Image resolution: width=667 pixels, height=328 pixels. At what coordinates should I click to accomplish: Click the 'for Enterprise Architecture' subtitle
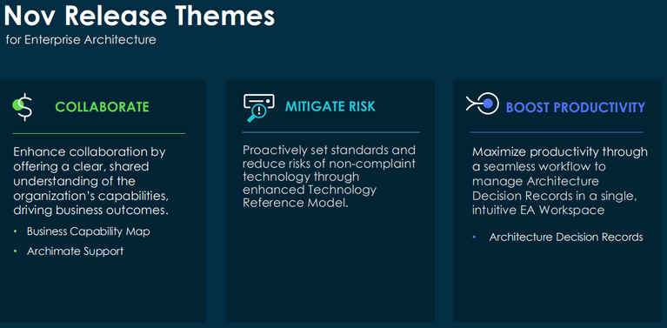81,40
